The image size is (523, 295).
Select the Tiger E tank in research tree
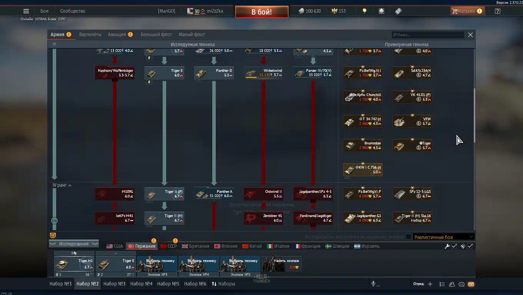coord(164,73)
